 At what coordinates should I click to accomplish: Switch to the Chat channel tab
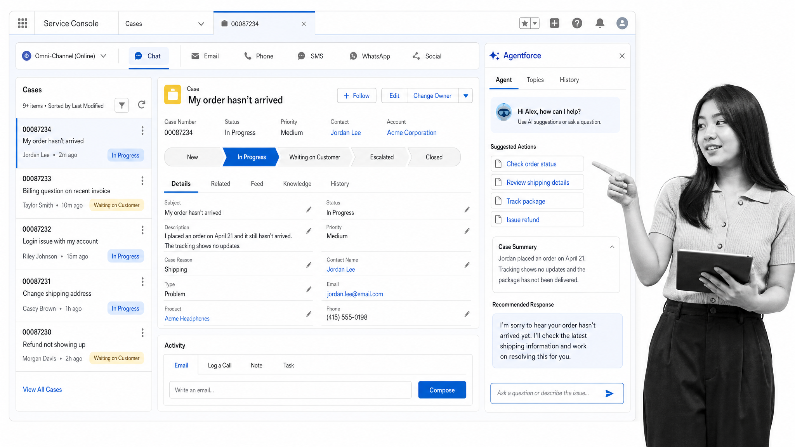148,56
